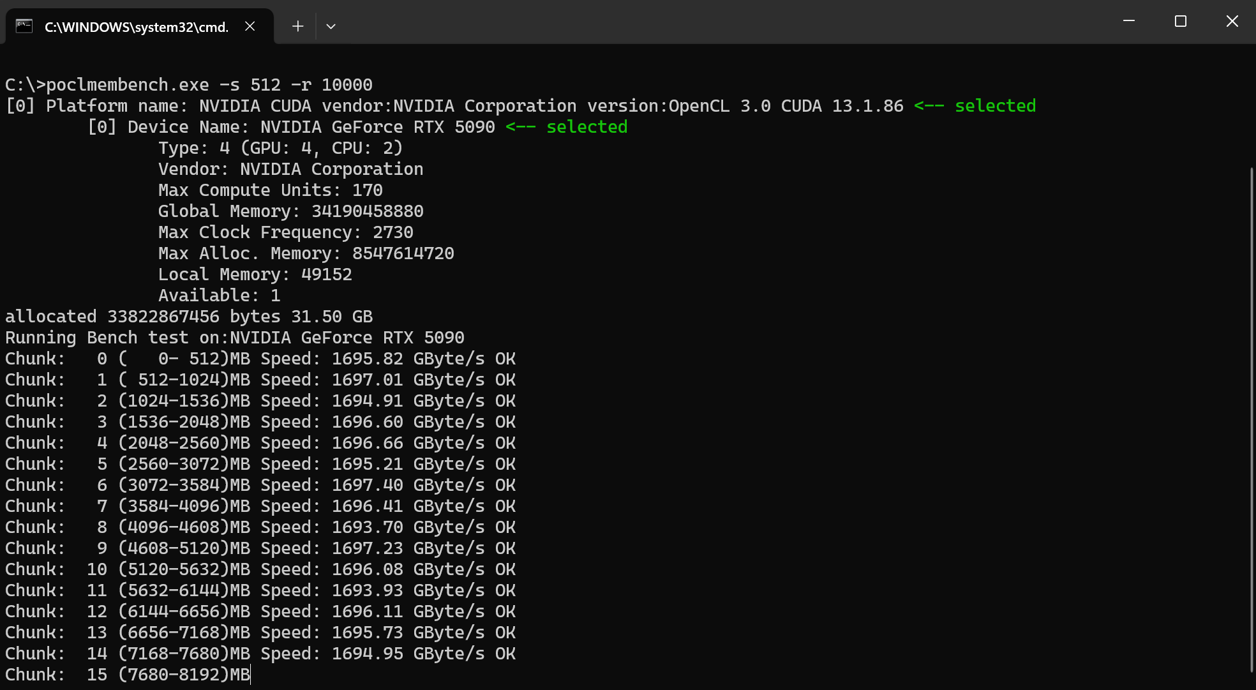The width and height of the screenshot is (1256, 690).
Task: Click the OK status on Chunk 14
Action: pyautogui.click(x=505, y=654)
